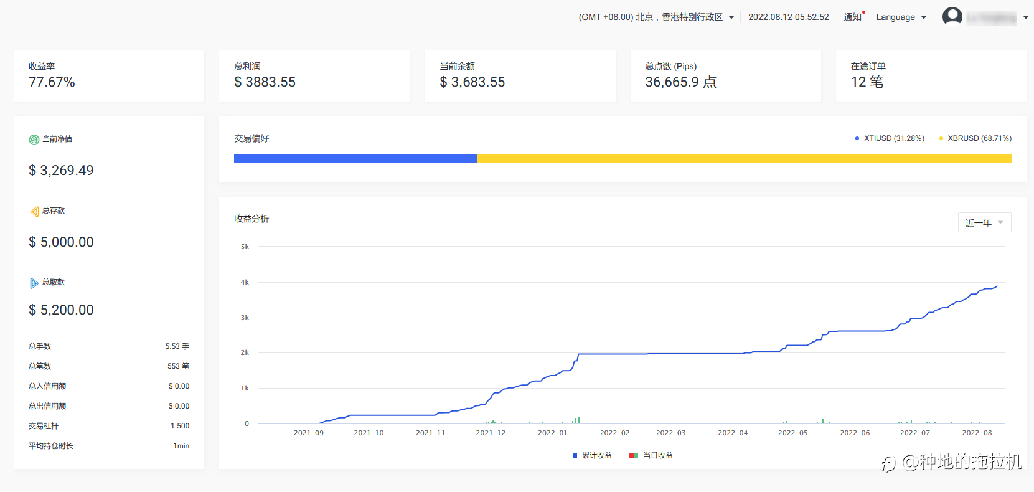1034x492 pixels.
Task: Click the 2021-09 label on chart axis
Action: [309, 433]
